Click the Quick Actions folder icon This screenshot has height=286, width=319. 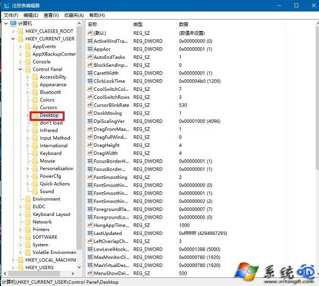(x=35, y=184)
